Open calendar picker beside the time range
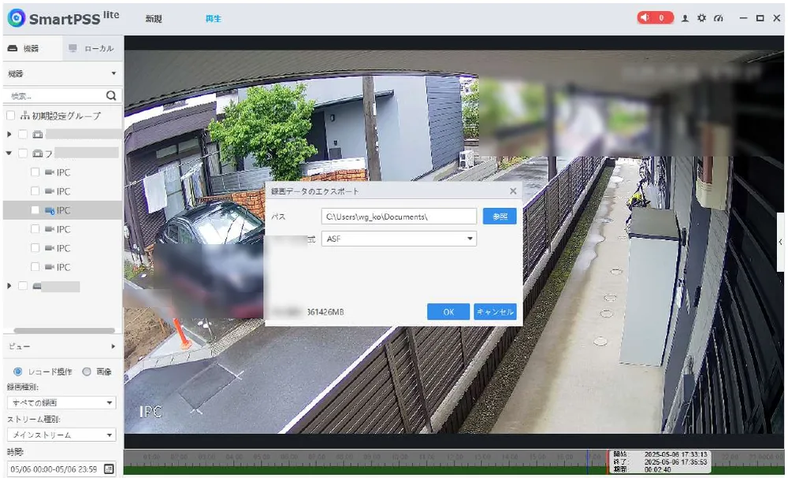Screen dimensions: 788x478 click(x=109, y=469)
